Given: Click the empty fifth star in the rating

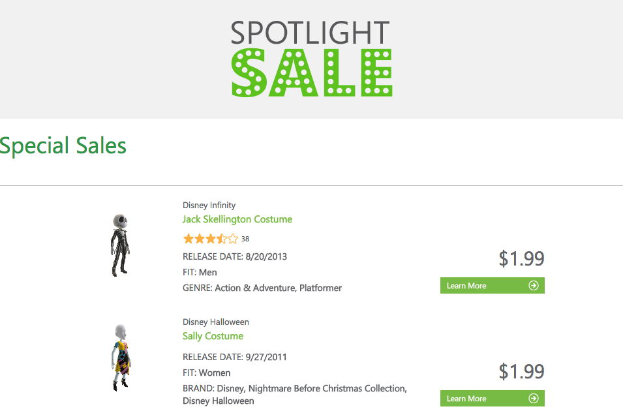Looking at the screenshot, I should click(x=233, y=239).
